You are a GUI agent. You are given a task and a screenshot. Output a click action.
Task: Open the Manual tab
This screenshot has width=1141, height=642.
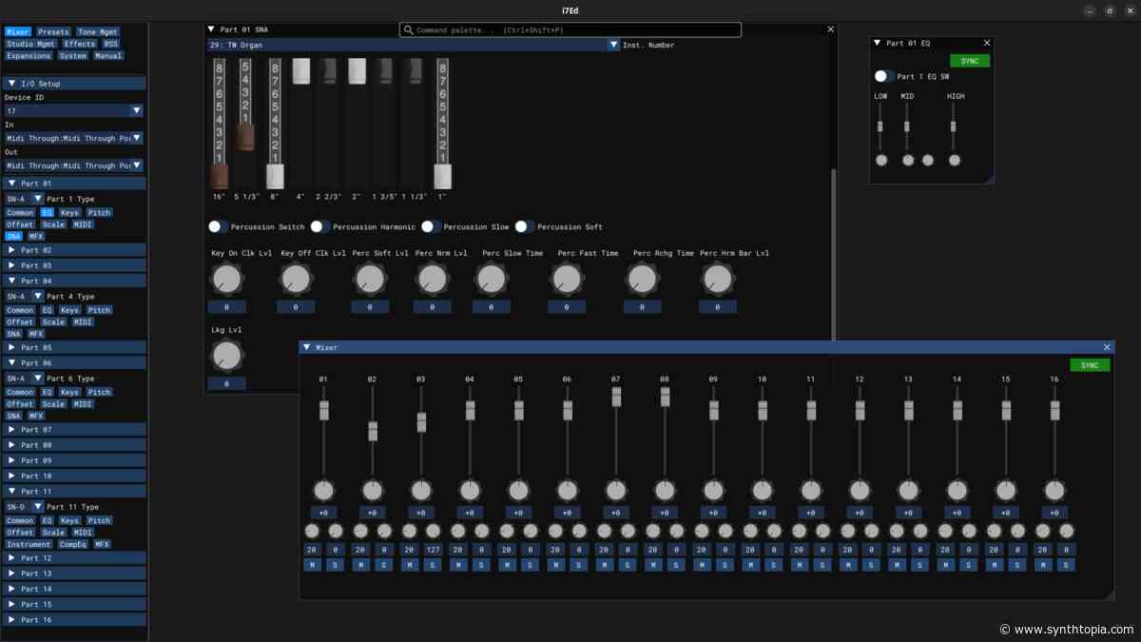point(108,56)
